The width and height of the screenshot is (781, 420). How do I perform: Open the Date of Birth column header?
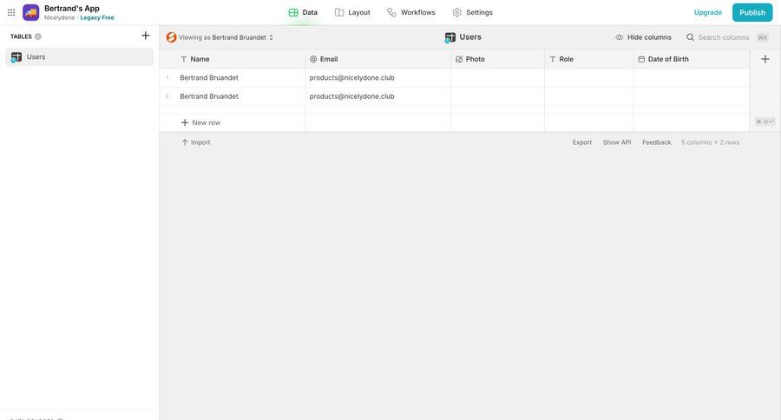pyautogui.click(x=667, y=59)
